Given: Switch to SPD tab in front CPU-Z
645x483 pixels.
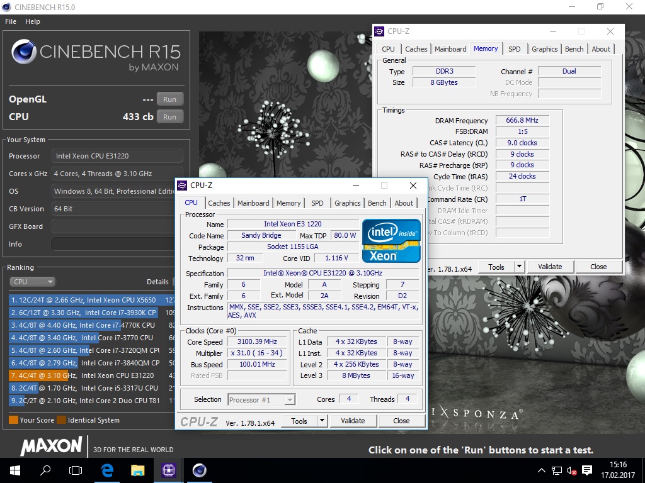Looking at the screenshot, I should (317, 203).
